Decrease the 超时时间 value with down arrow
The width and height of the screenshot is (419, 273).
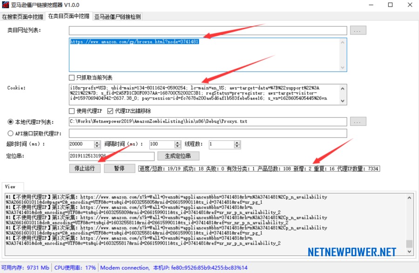tap(97, 146)
